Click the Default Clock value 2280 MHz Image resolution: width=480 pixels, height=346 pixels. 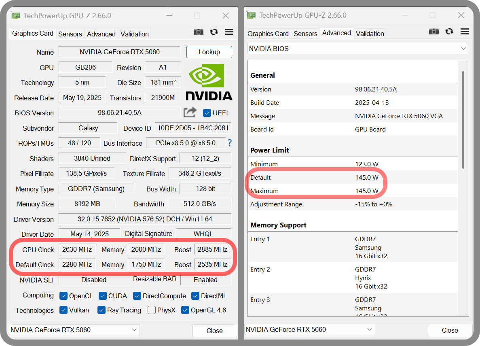click(x=77, y=264)
